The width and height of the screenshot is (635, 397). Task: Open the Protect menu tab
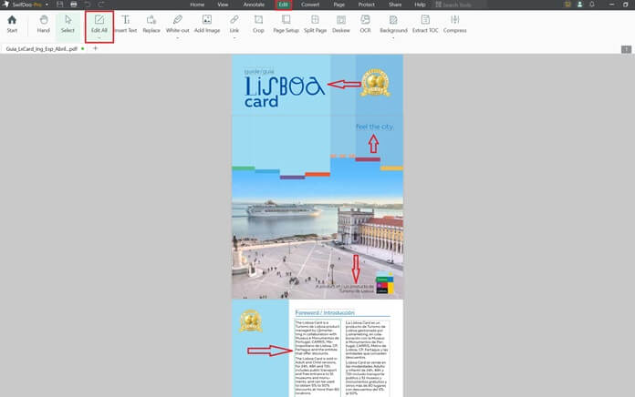pos(367,5)
